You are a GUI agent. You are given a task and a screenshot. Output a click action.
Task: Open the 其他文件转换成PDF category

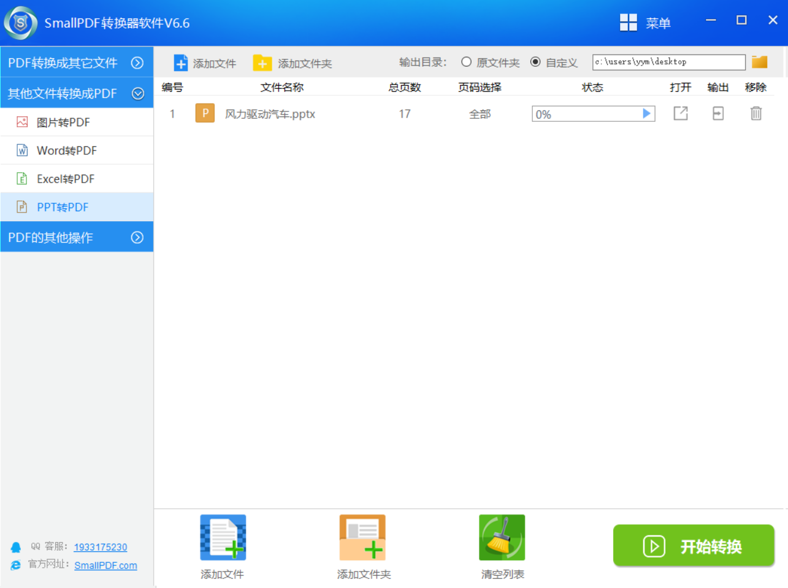tap(77, 93)
